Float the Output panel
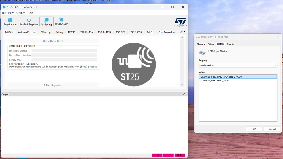 click(x=184, y=94)
